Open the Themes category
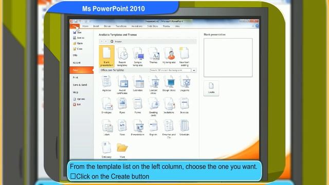Image resolution: width=329 pixels, height=185 pixels. click(x=153, y=55)
